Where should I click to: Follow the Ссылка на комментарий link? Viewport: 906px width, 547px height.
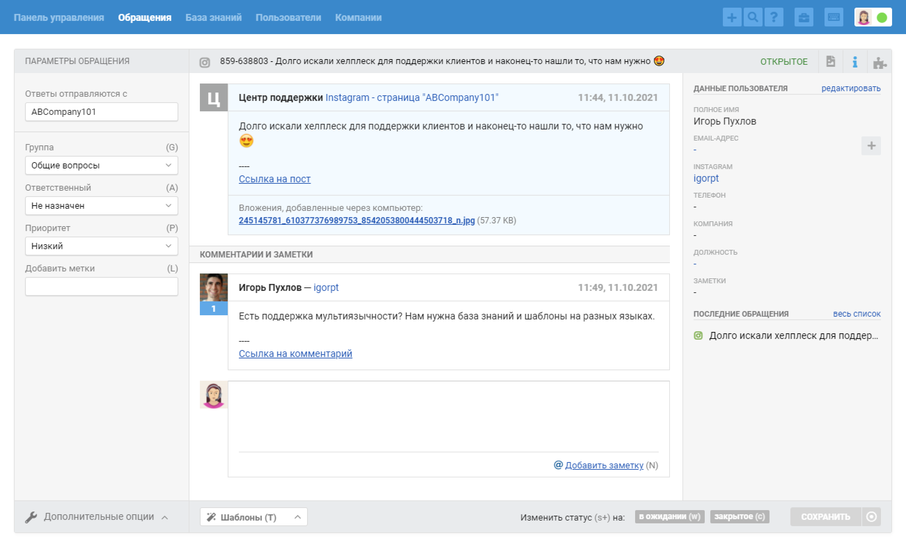(x=295, y=354)
